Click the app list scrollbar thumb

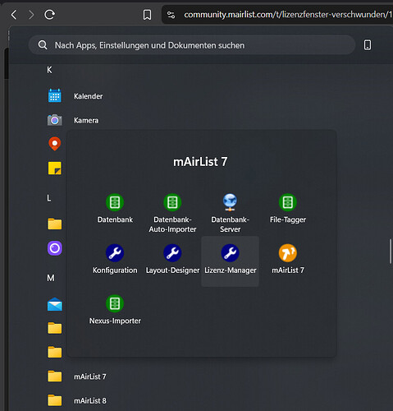391,252
